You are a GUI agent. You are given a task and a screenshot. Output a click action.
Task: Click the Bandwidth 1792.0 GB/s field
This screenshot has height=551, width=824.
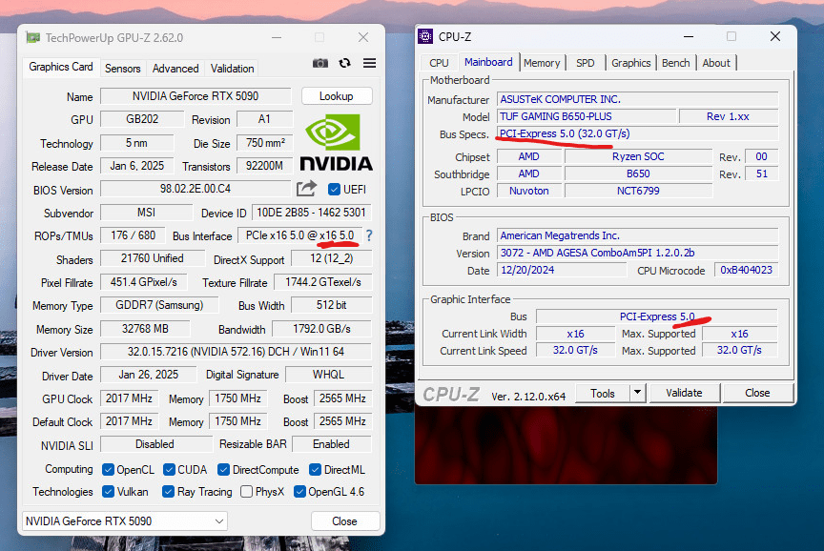[x=321, y=329]
